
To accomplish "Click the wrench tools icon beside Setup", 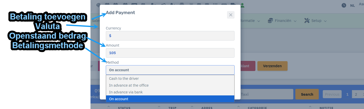I will tap(307, 21).
